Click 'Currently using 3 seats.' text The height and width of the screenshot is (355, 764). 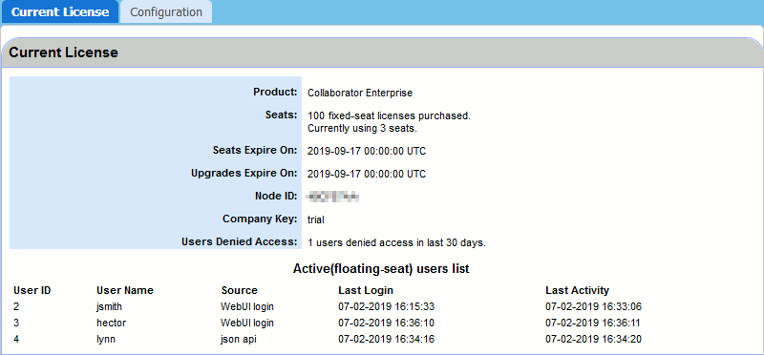click(x=363, y=129)
